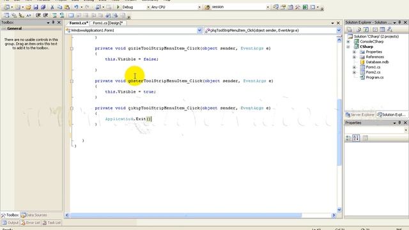Click the editor vertical scrollbar up arrow
This screenshot has height=230, width=409.
point(339,40)
